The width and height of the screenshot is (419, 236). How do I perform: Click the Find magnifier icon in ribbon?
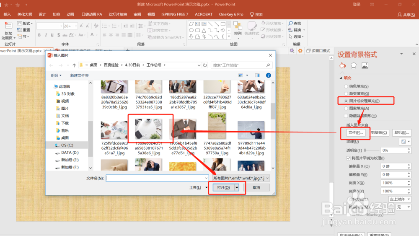coord(290,23)
